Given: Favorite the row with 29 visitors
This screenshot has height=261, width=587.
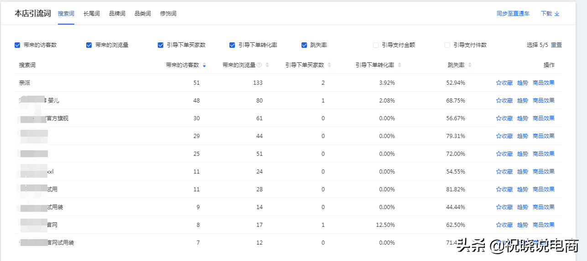Looking at the screenshot, I should [504, 136].
